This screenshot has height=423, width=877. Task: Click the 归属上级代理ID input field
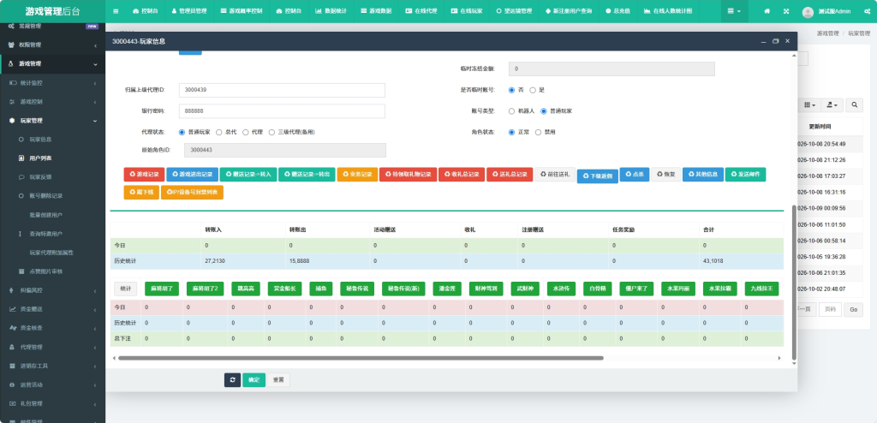tap(282, 90)
